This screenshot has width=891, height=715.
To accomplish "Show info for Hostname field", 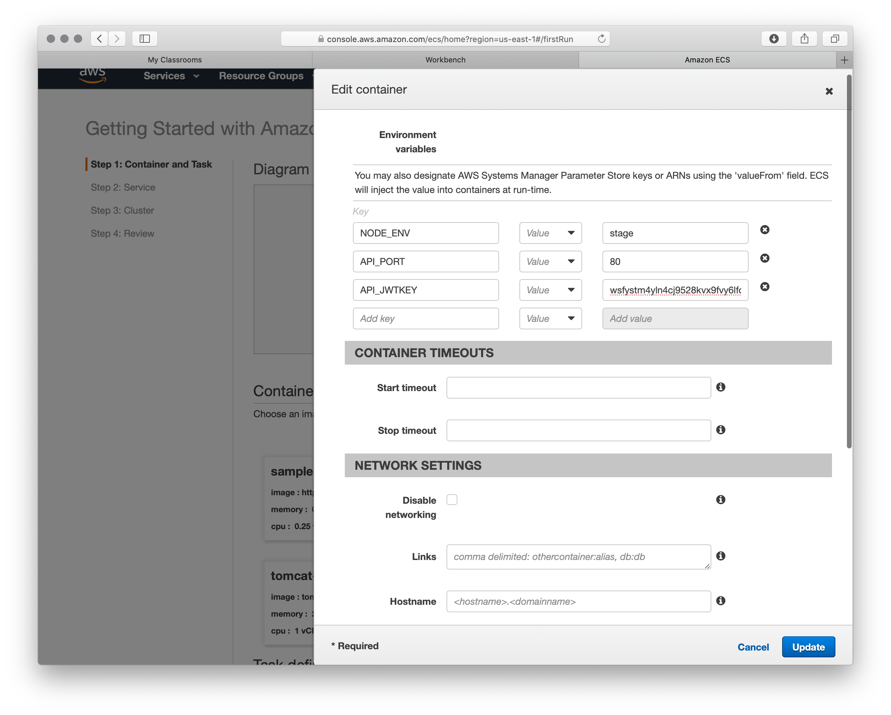I will click(721, 600).
